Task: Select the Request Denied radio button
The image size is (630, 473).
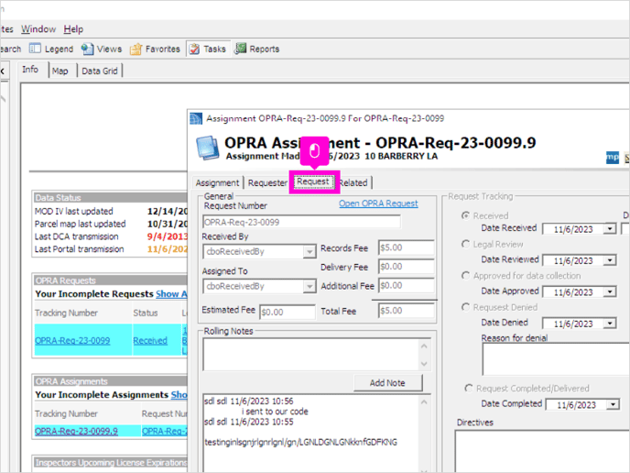Action: point(465,307)
